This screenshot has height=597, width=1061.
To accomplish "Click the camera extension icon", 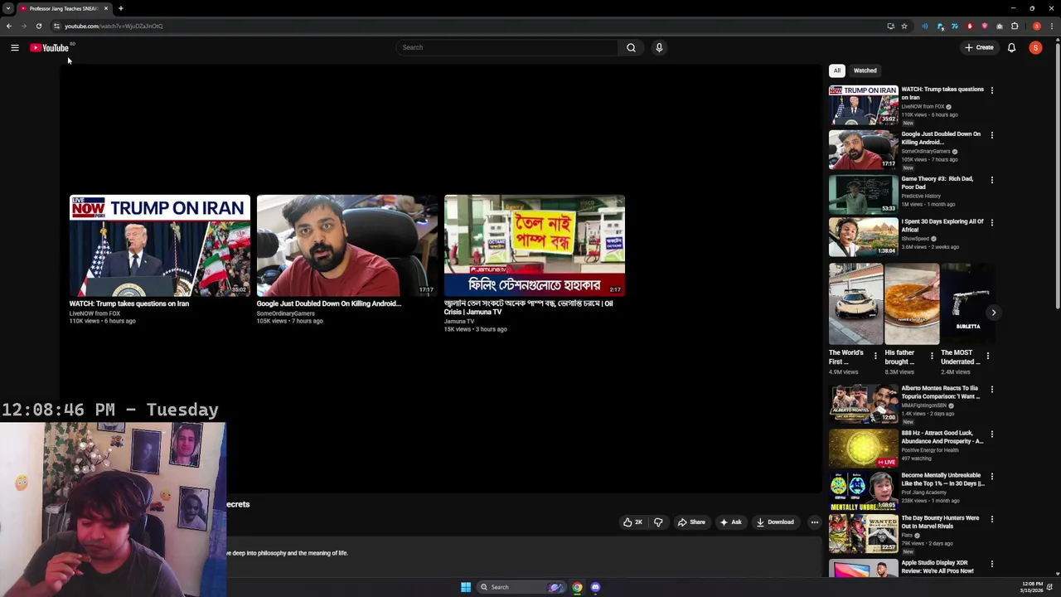I will coord(1000,26).
